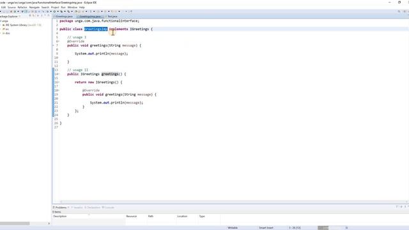This screenshot has height=230, width=409.
Task: Open the Run menu
Action: point(63,7)
